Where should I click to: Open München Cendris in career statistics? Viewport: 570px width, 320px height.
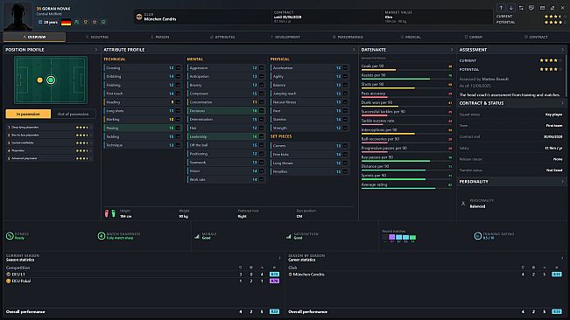pyautogui.click(x=308, y=275)
